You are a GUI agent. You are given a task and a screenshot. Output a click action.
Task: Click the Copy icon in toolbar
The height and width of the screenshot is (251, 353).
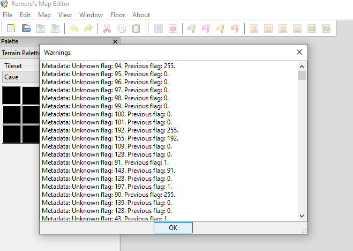click(x=122, y=28)
